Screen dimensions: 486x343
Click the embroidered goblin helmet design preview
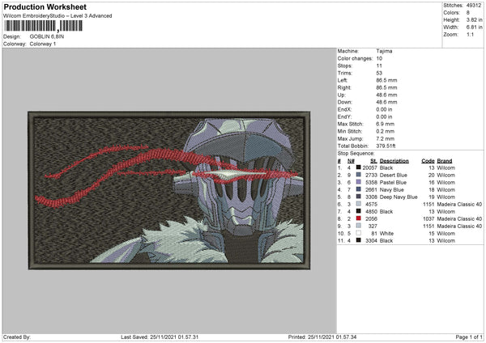coord(169,190)
